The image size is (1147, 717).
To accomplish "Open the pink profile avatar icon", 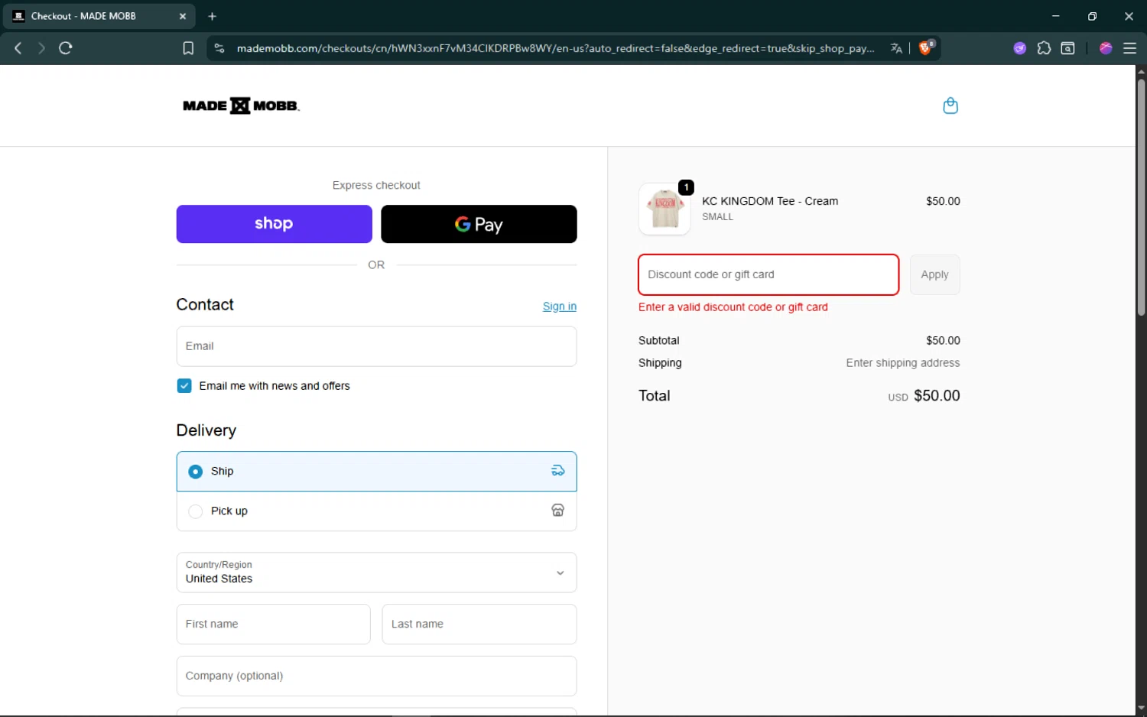I will (x=1106, y=48).
